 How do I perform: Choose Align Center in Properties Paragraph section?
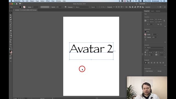coord(148,63)
